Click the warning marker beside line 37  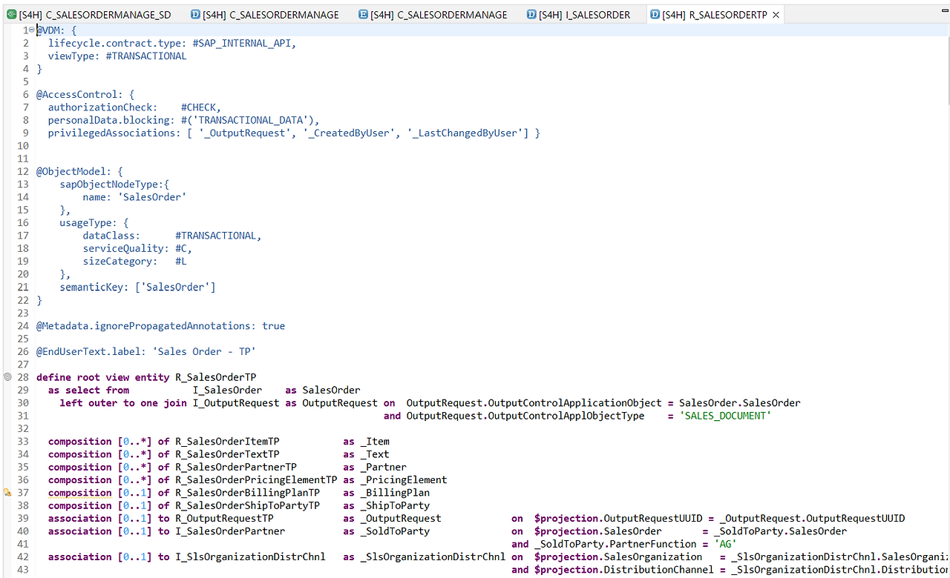tap(7, 493)
